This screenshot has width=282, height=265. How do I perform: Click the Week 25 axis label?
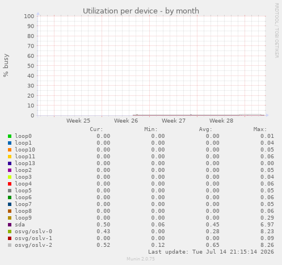coord(78,121)
